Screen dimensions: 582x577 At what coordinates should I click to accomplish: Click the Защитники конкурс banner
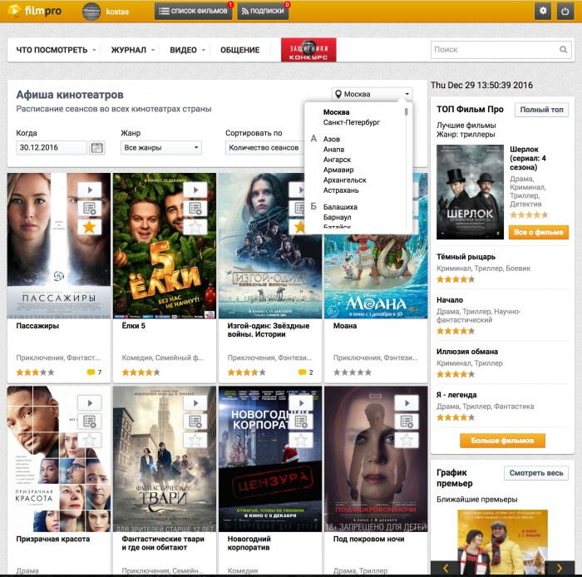(308, 50)
